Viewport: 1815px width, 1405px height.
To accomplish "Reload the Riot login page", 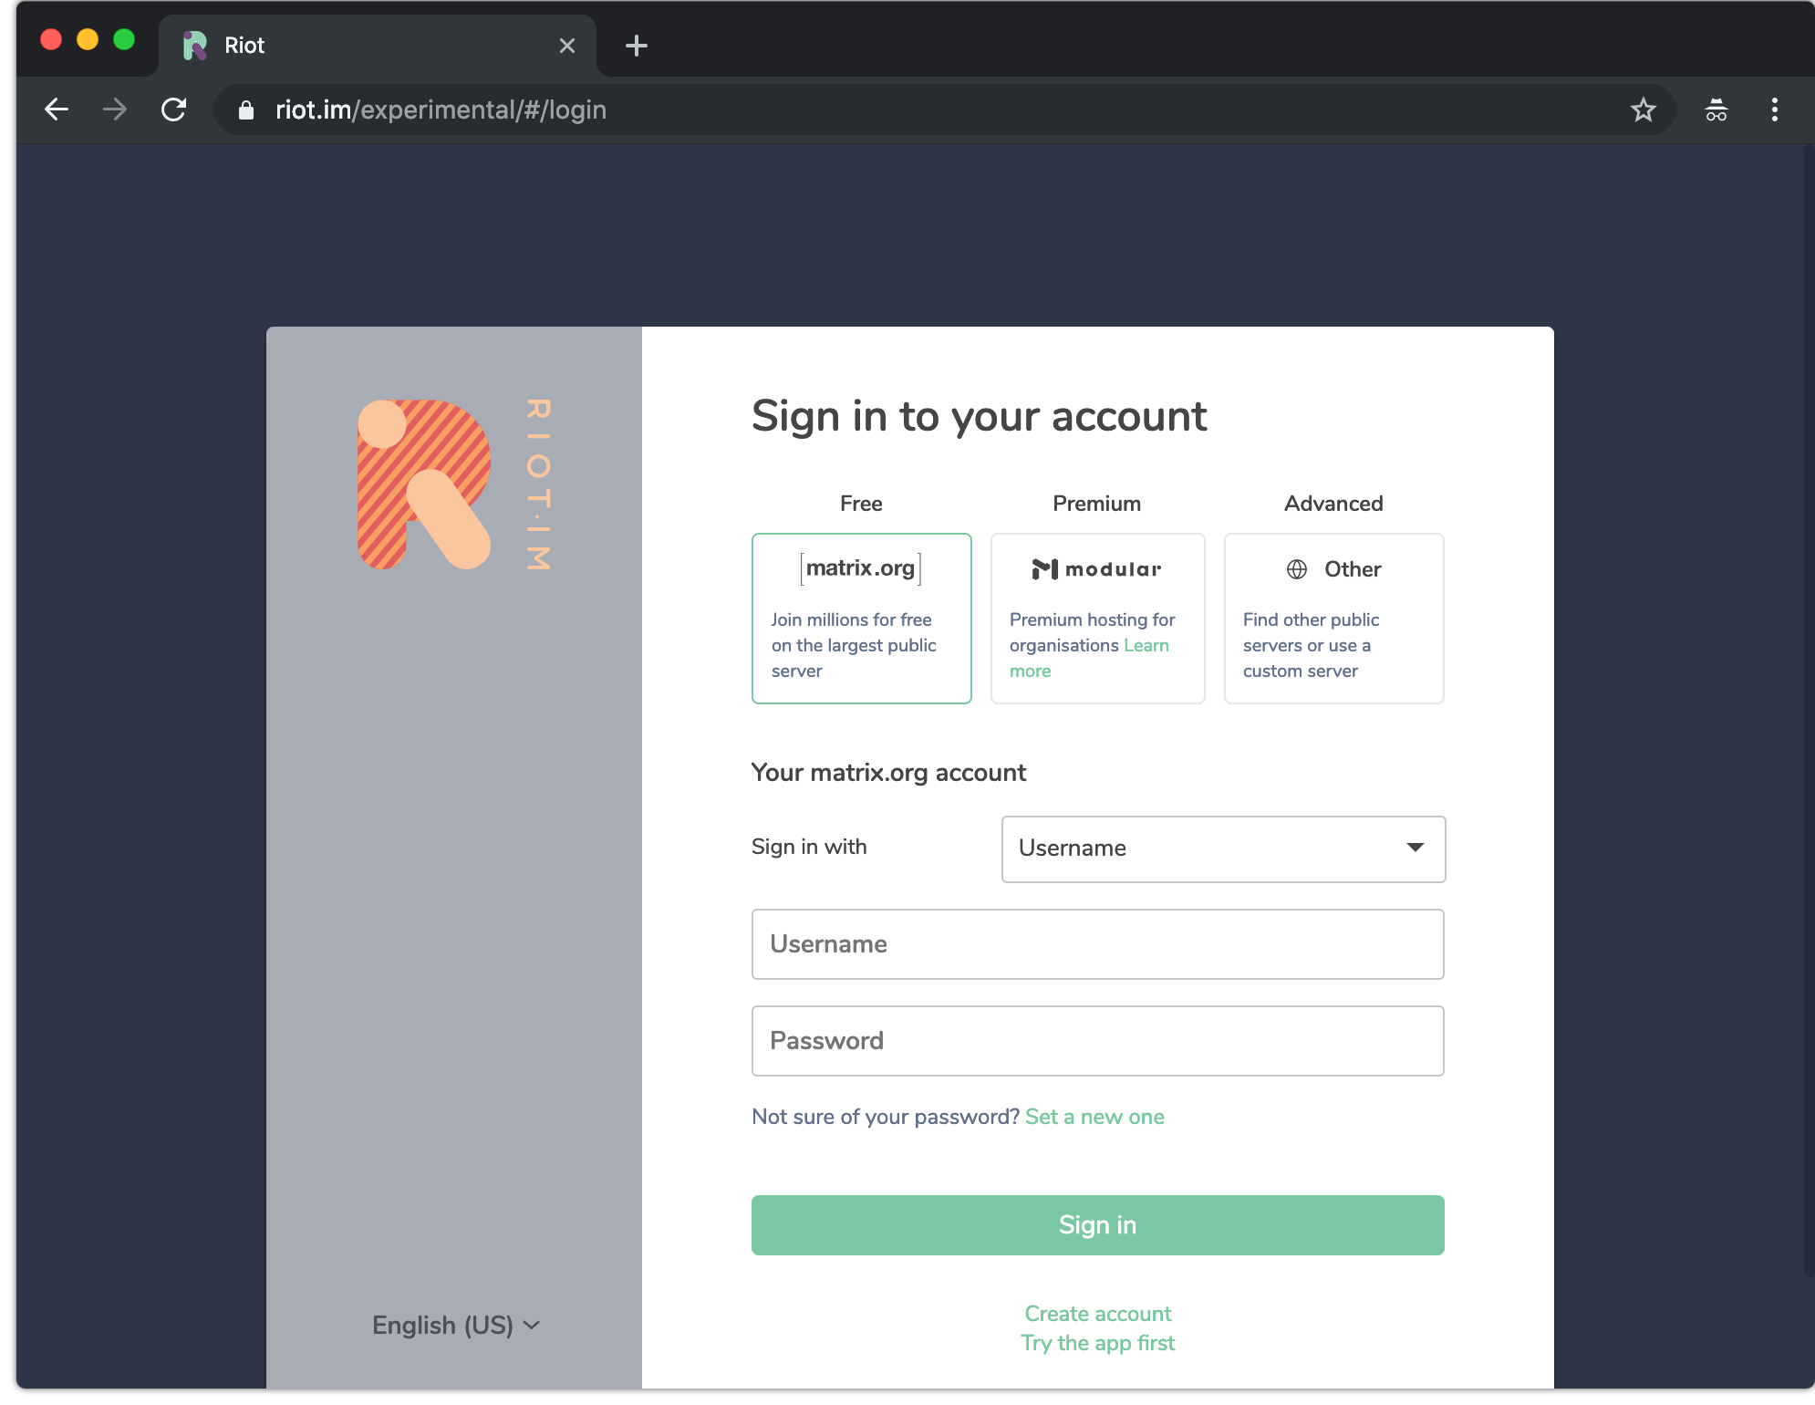I will pos(173,109).
